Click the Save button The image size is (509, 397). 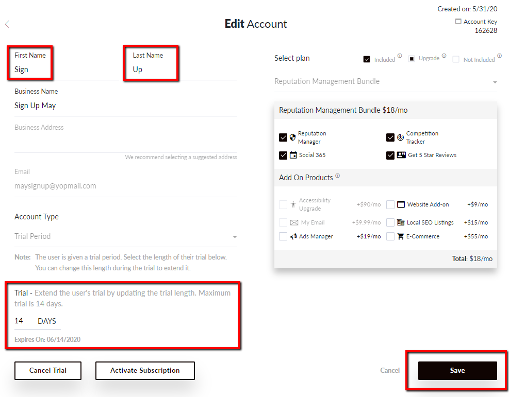tap(457, 370)
